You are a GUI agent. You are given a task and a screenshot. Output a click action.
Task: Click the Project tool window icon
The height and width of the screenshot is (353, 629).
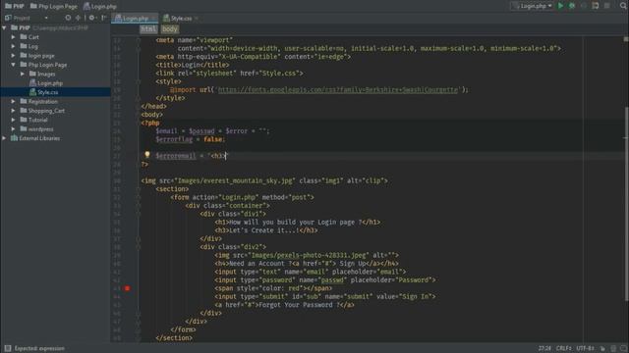point(8,18)
